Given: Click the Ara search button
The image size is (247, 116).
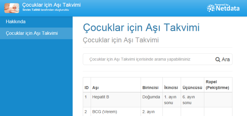Looking at the screenshot, I should (x=223, y=60).
